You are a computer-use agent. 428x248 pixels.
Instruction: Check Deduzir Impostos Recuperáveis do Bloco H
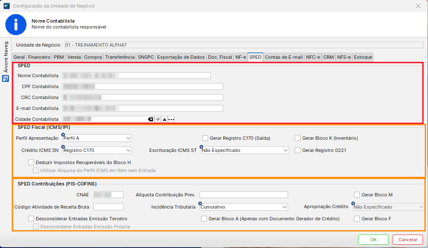[31, 162]
